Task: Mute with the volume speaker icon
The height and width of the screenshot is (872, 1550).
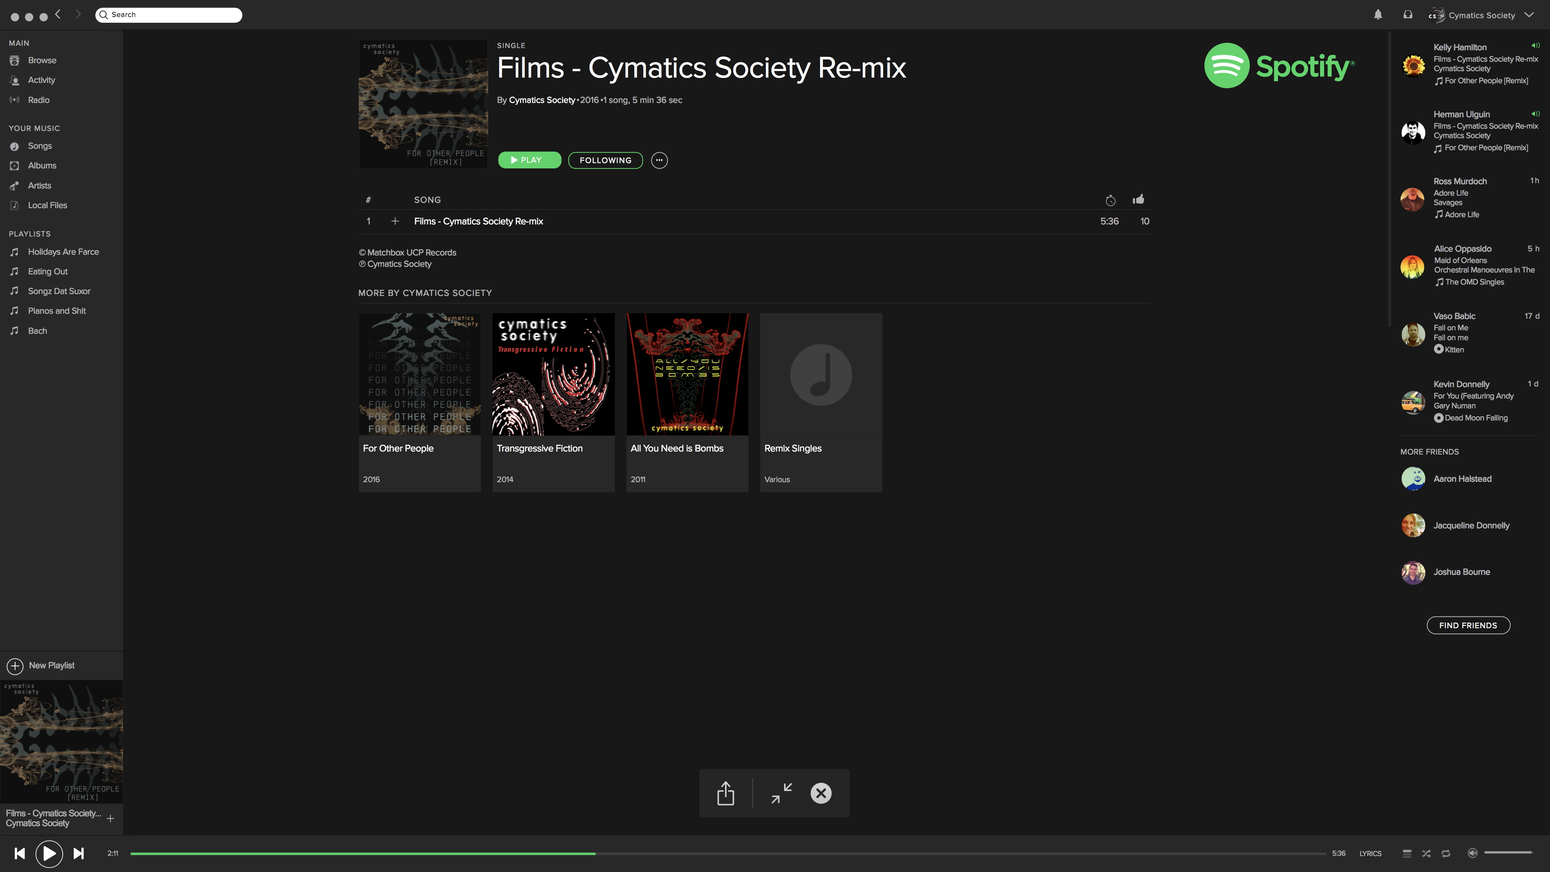Action: click(x=1472, y=853)
